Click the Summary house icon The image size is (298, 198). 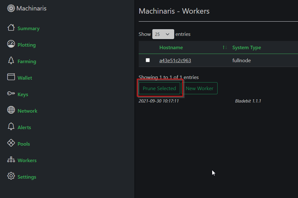tap(11, 28)
